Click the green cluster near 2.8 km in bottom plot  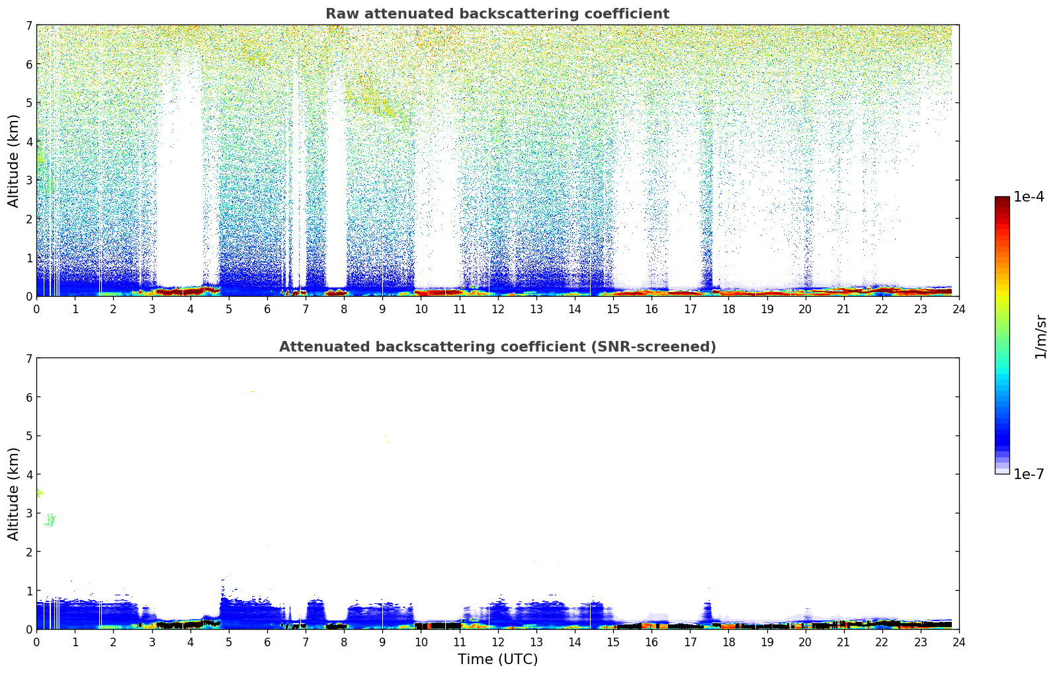point(50,521)
